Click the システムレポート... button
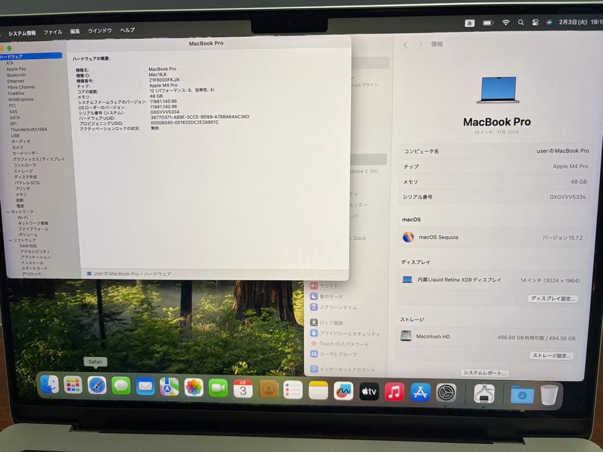 point(485,373)
